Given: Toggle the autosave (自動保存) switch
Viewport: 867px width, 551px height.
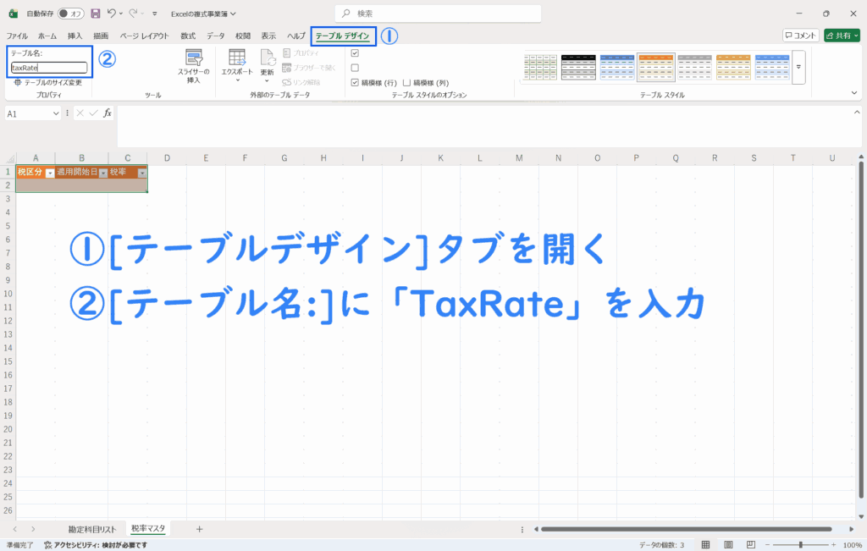Looking at the screenshot, I should [x=69, y=14].
